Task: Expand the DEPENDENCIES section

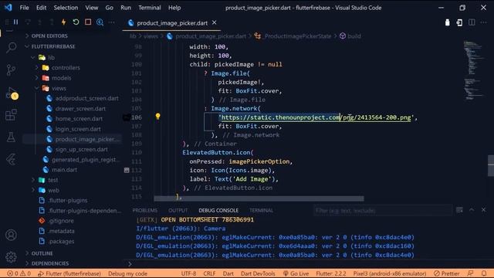Action: point(49,263)
